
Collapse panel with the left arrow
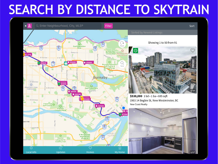click(25, 26)
